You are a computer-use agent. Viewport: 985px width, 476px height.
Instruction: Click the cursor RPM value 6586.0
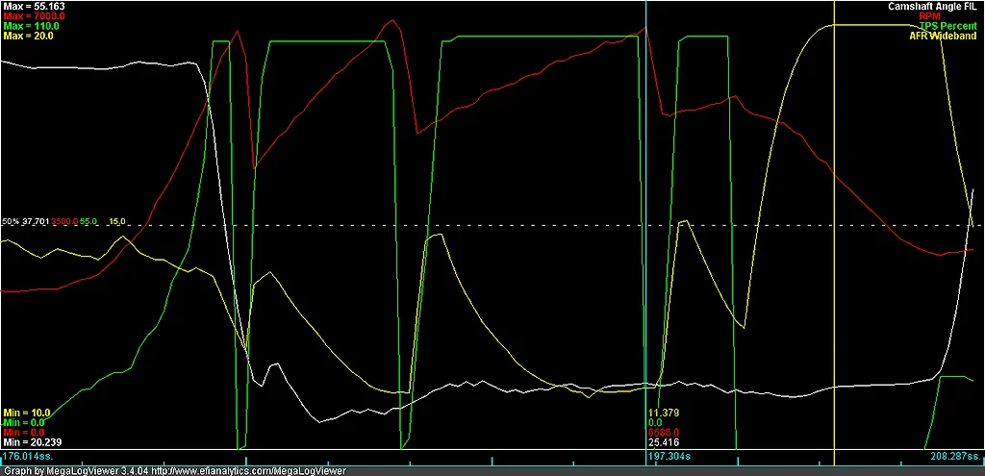[x=664, y=433]
